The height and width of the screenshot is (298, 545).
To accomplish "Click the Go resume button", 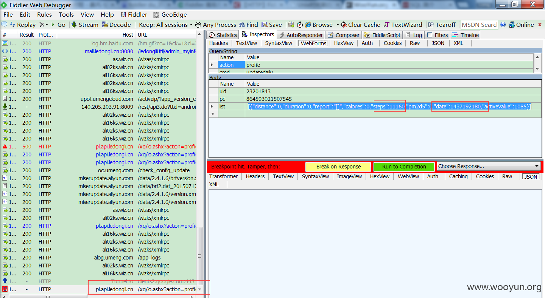I will click(x=58, y=25).
